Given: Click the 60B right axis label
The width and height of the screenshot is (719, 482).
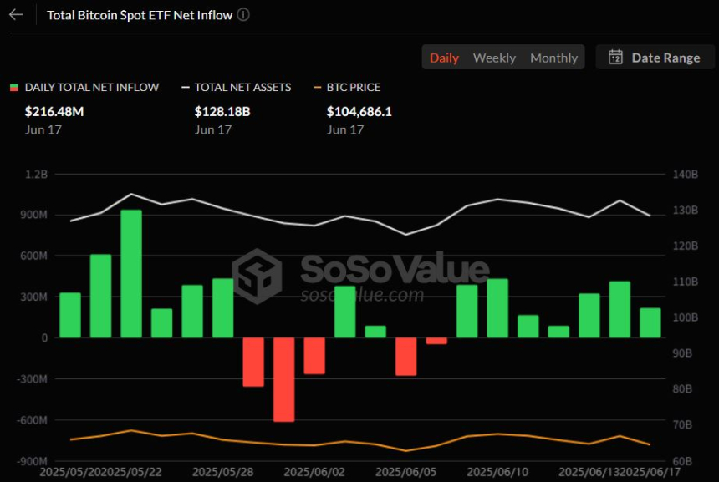Looking at the screenshot, I should coord(682,461).
